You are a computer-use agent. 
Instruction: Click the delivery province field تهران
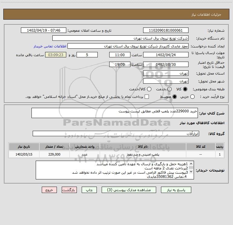166,73
